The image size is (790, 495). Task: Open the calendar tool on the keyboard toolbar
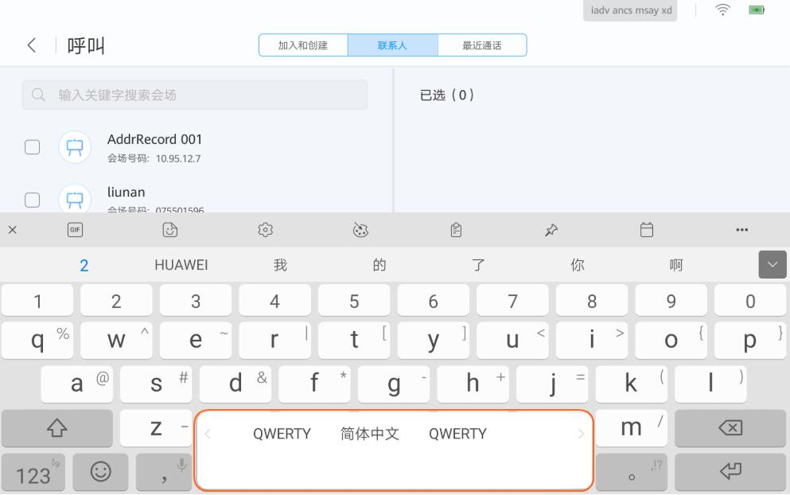(647, 229)
